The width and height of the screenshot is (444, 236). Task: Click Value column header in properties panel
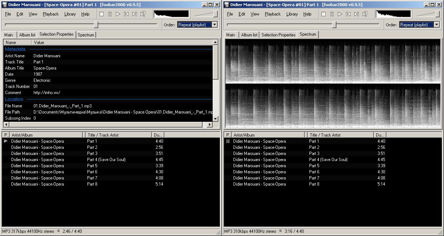click(x=122, y=43)
